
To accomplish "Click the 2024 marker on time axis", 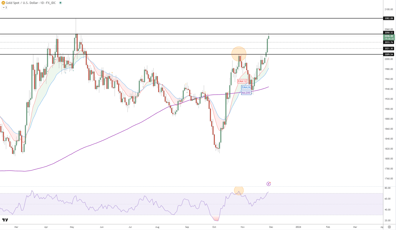I will (x=298, y=227).
